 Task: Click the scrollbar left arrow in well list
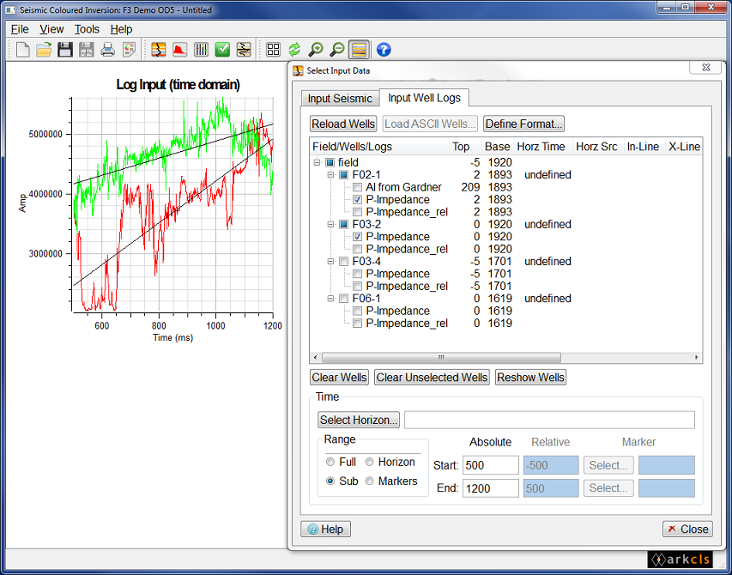[x=316, y=358]
